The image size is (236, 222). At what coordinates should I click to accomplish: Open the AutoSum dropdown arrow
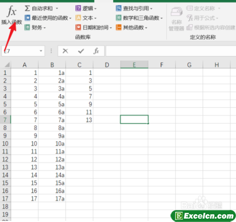point(57,8)
